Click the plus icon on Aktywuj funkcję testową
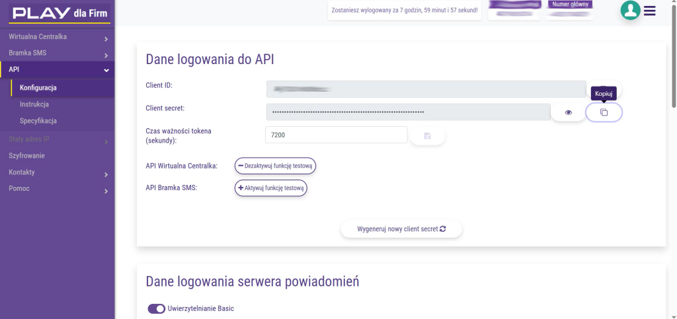This screenshot has width=677, height=319. point(241,188)
